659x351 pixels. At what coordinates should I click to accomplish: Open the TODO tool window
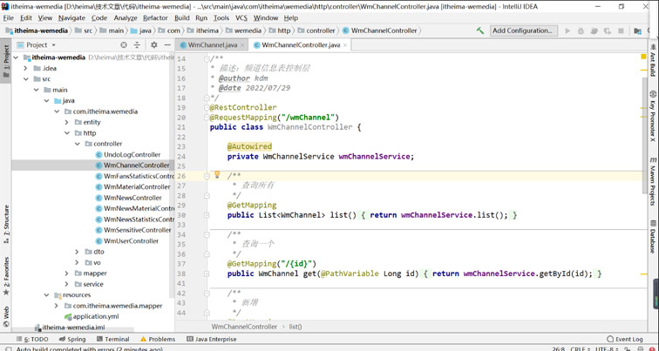coord(32,339)
